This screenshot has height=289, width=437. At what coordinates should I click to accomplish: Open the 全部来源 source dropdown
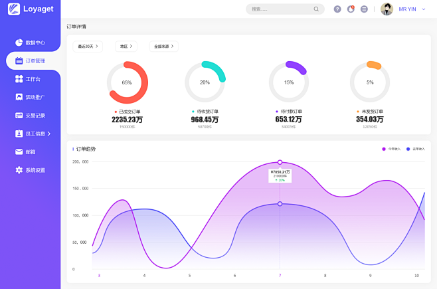164,47
